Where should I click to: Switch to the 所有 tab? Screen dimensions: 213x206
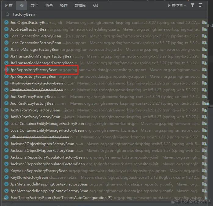[9, 6]
